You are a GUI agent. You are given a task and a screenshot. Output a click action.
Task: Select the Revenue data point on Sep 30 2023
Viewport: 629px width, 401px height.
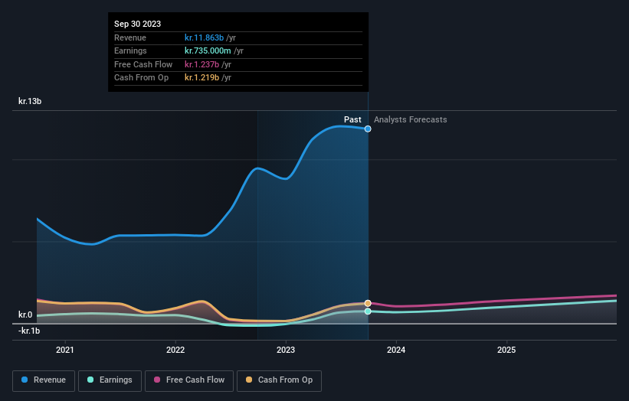[368, 129]
